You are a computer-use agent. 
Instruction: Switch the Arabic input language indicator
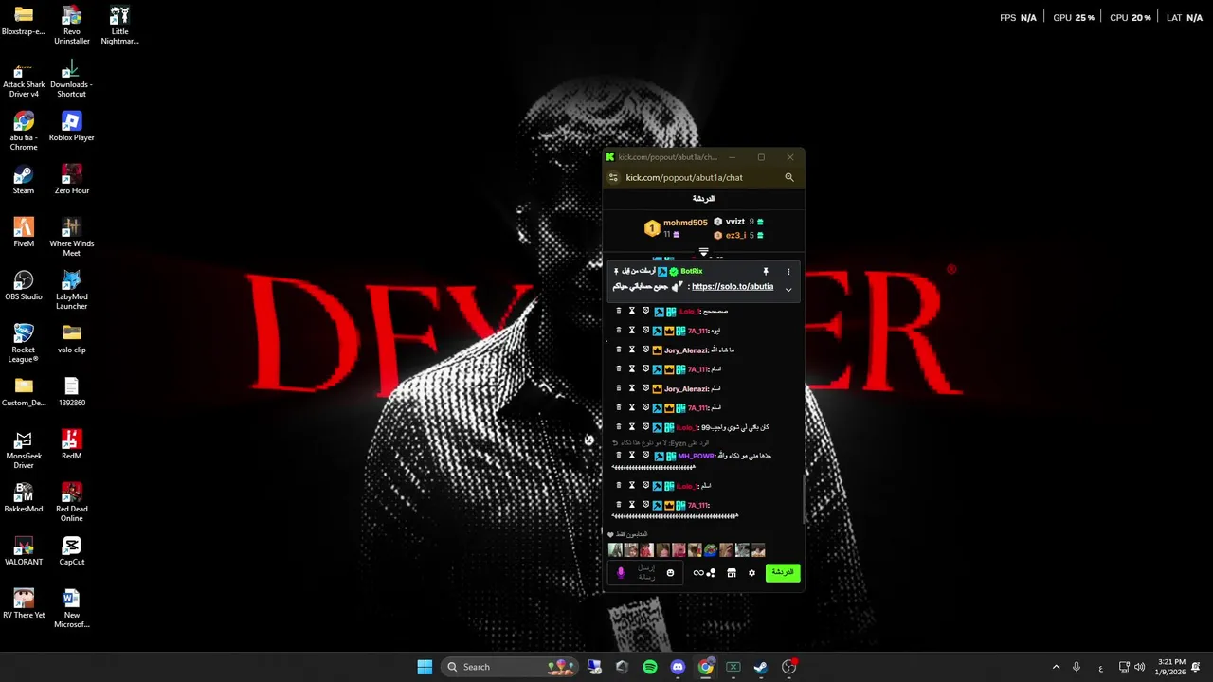1100,668
